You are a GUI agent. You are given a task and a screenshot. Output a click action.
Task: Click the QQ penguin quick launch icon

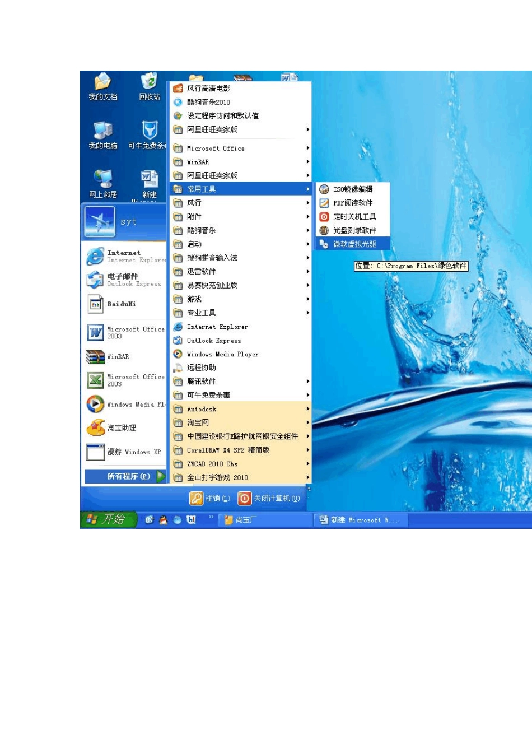click(164, 520)
